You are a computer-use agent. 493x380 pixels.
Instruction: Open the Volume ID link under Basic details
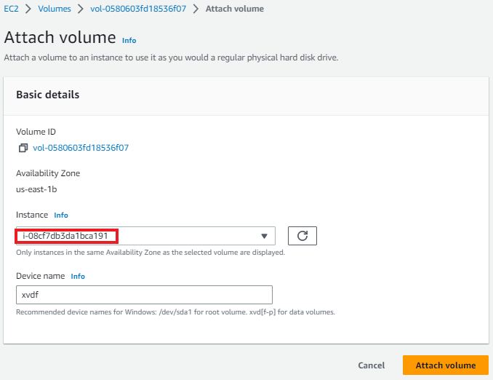(x=81, y=148)
